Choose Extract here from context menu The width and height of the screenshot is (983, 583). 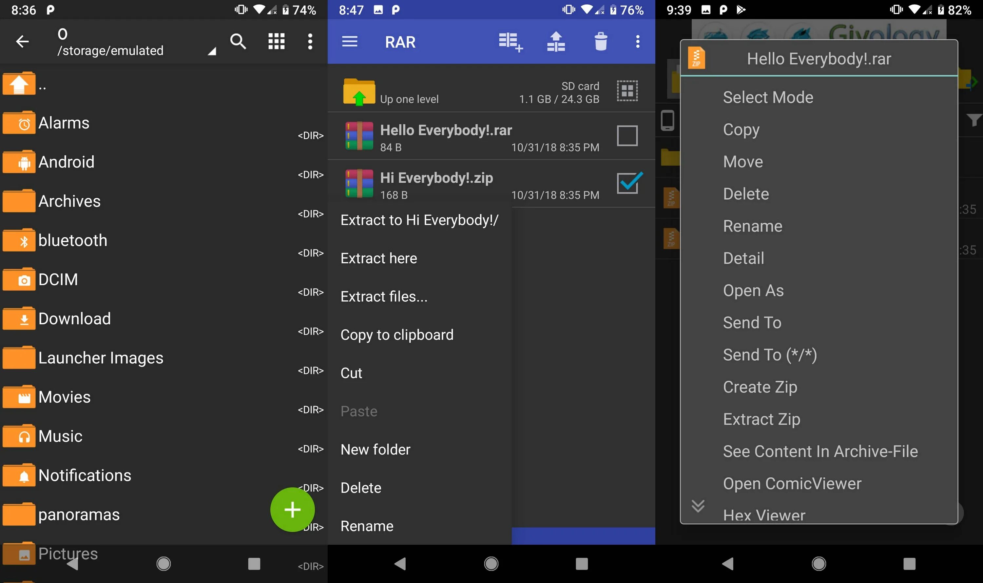[378, 258]
